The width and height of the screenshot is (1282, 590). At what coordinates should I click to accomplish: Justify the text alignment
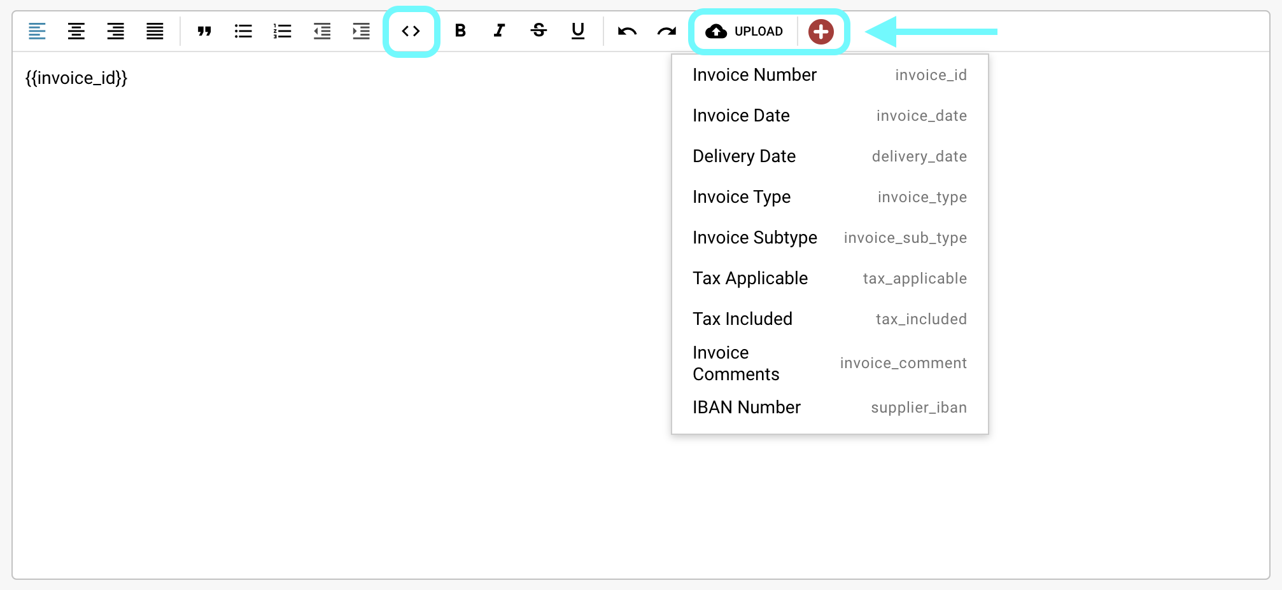(155, 31)
